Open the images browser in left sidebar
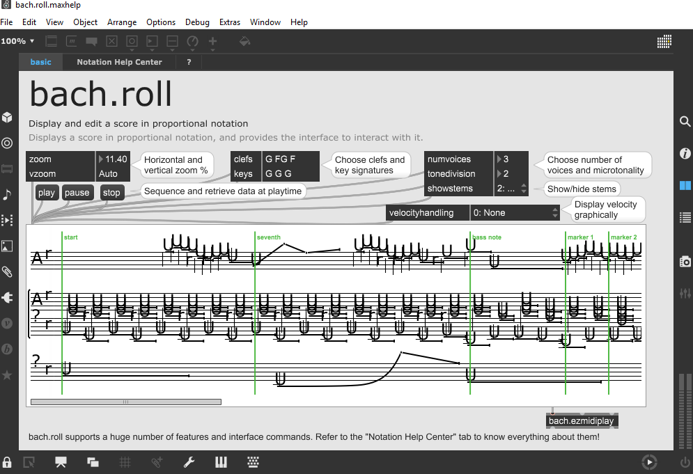Image resolution: width=693 pixels, height=474 pixels. coord(7,246)
